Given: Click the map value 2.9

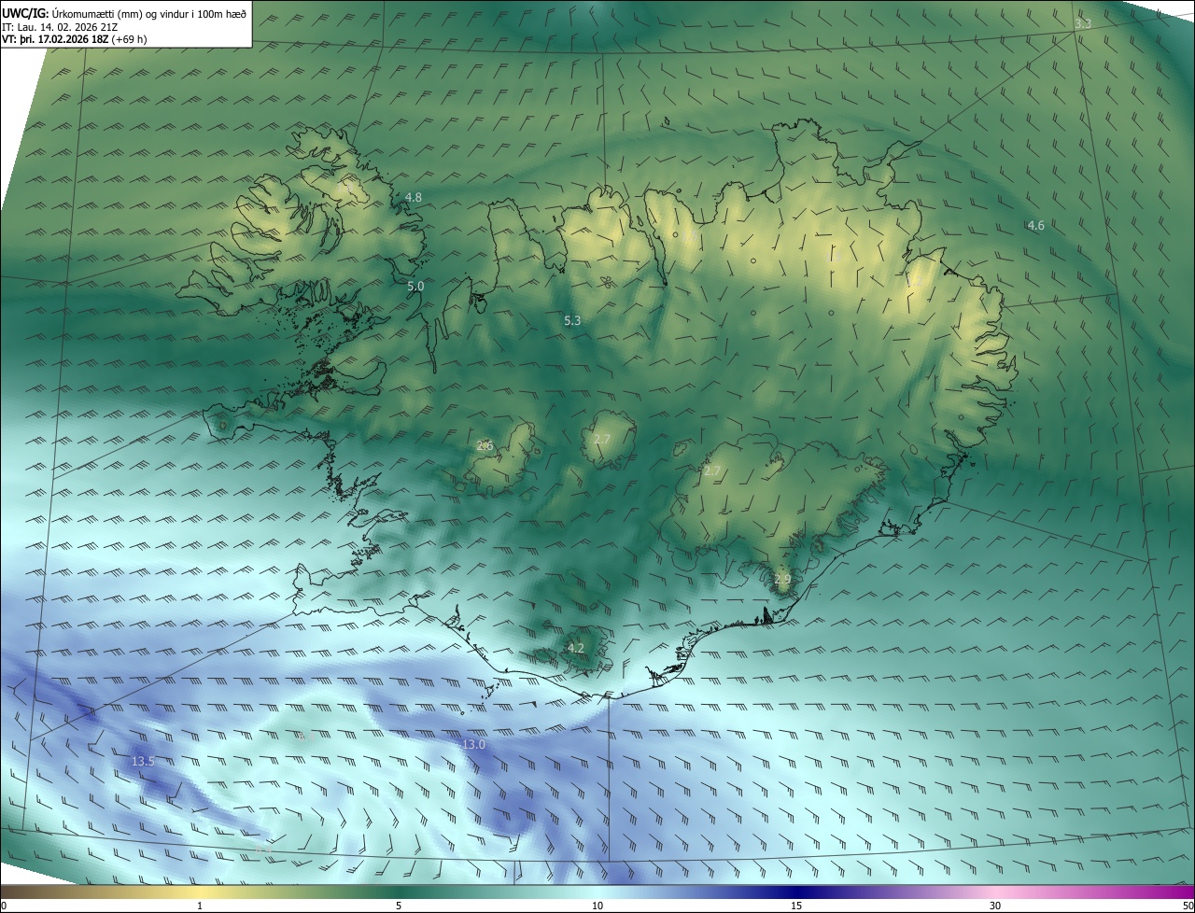Looking at the screenshot, I should pos(782,580).
